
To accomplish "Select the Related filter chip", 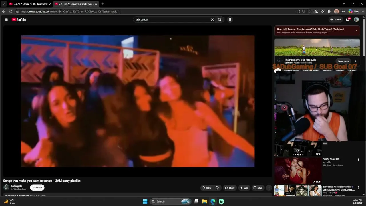I will point(340,70).
